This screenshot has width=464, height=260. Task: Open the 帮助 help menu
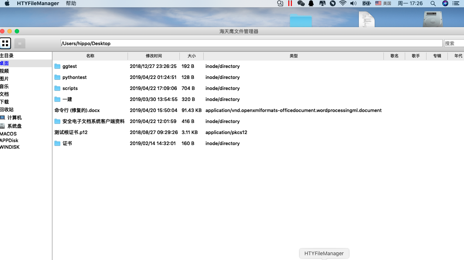[71, 3]
